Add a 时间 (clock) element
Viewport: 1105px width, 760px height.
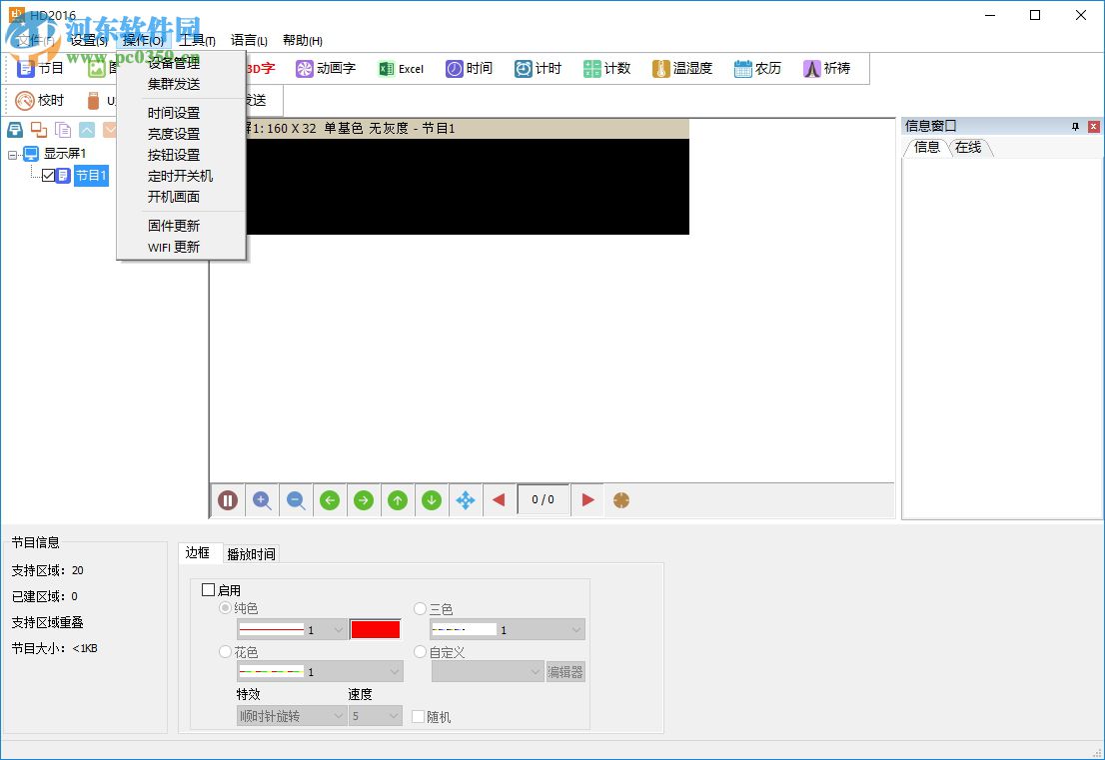point(470,68)
